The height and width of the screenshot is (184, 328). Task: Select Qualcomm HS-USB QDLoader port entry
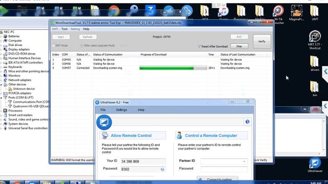click(x=31, y=106)
